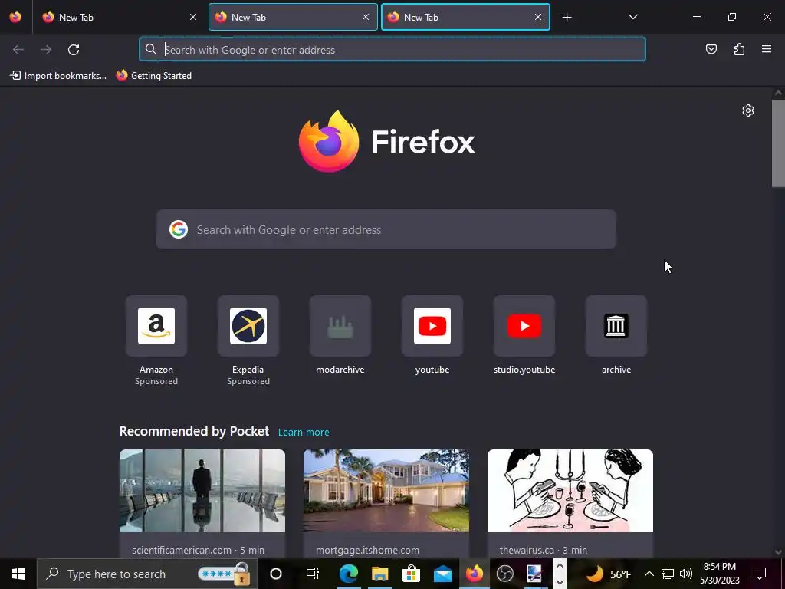Open a new tab with plus button
This screenshot has height=589, width=785.
567,18
